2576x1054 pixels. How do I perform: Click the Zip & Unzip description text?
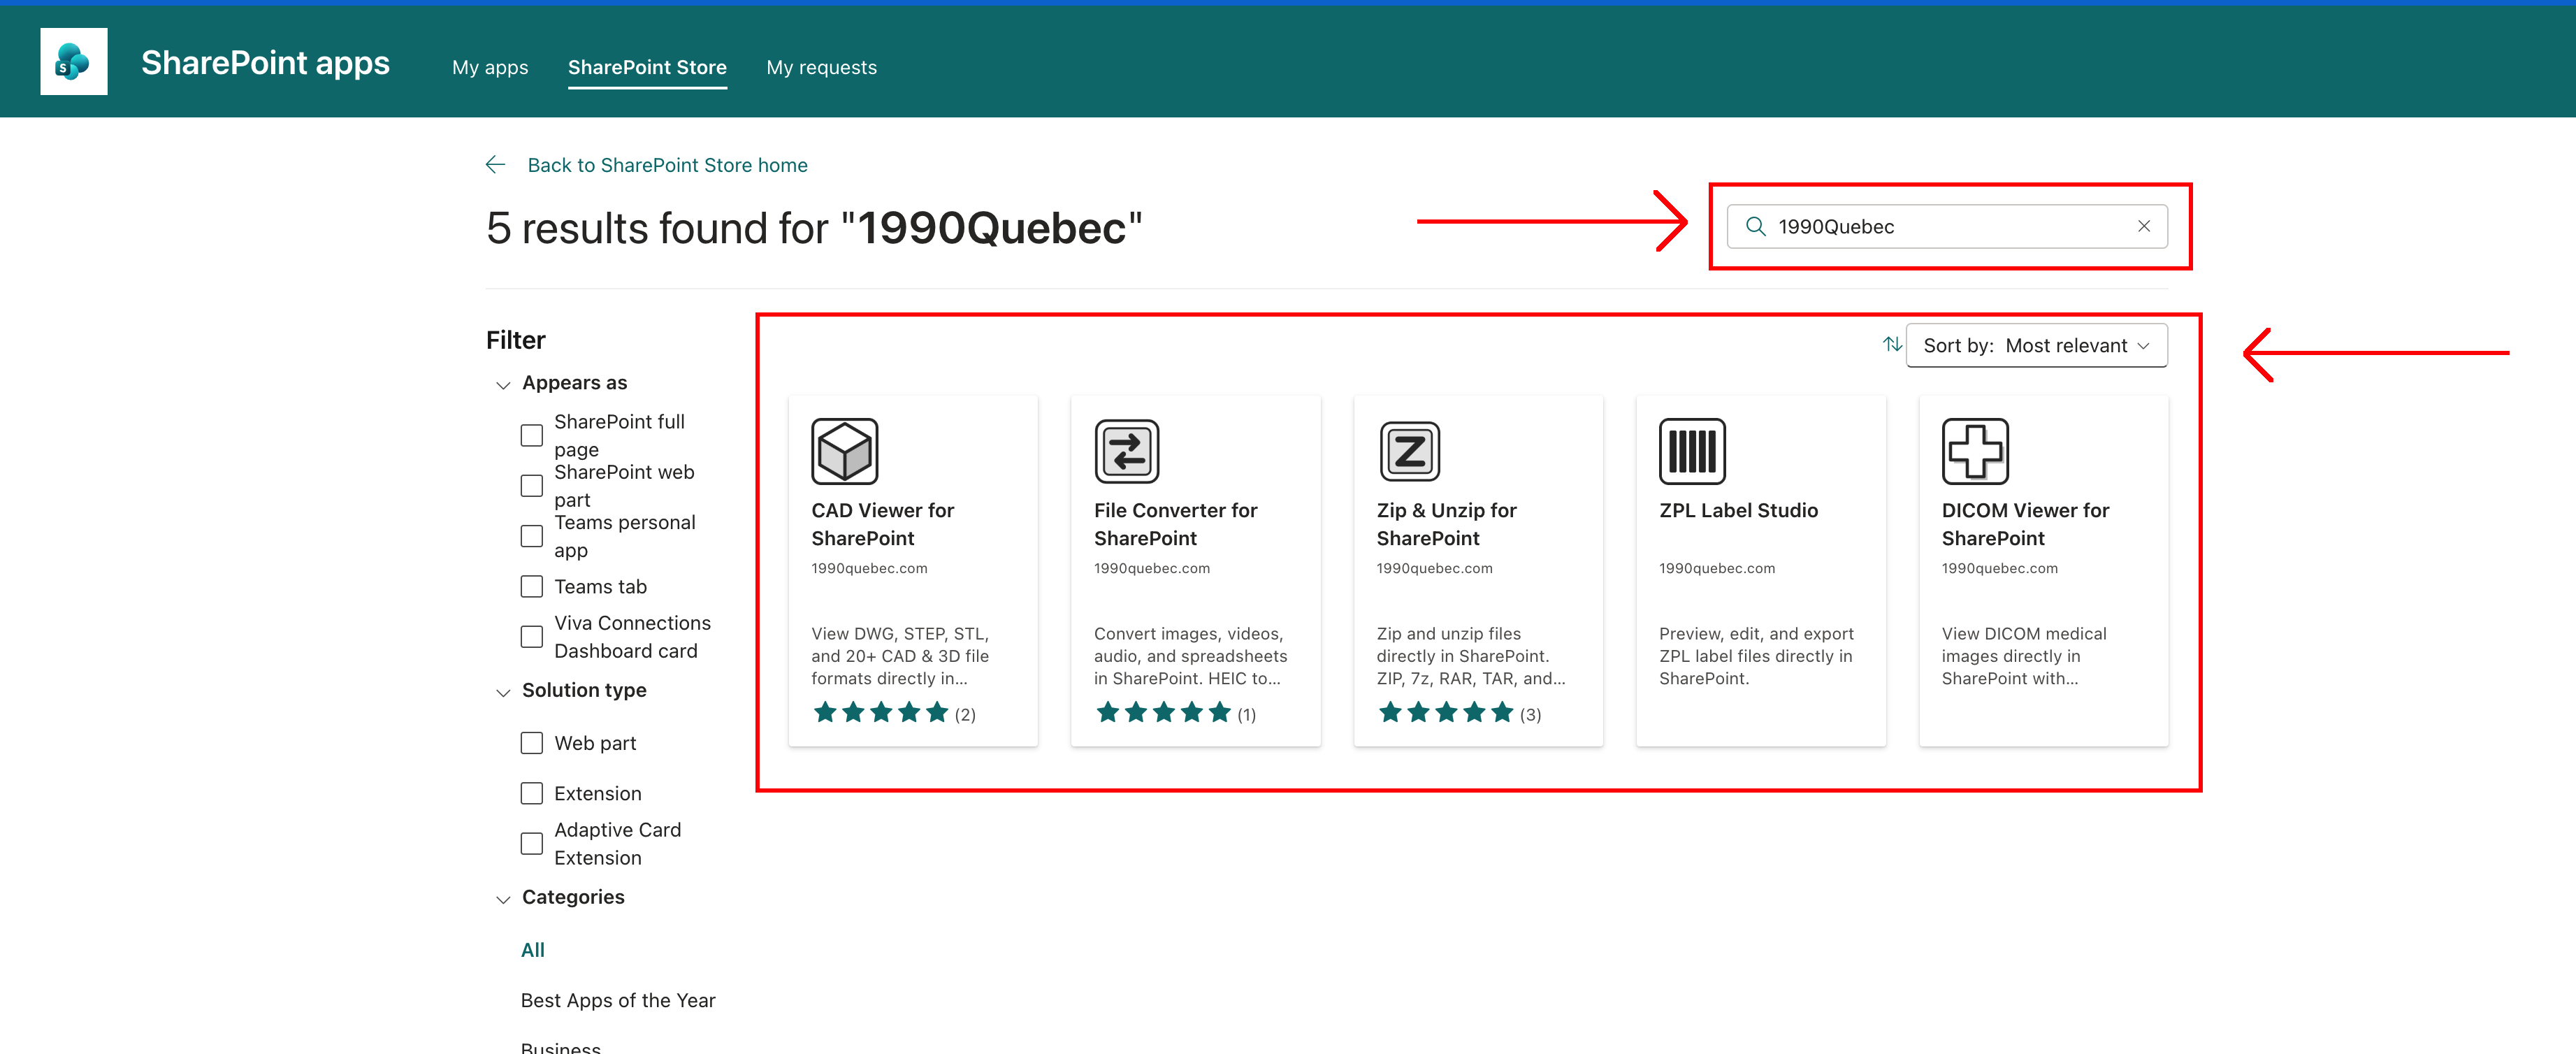[1470, 656]
